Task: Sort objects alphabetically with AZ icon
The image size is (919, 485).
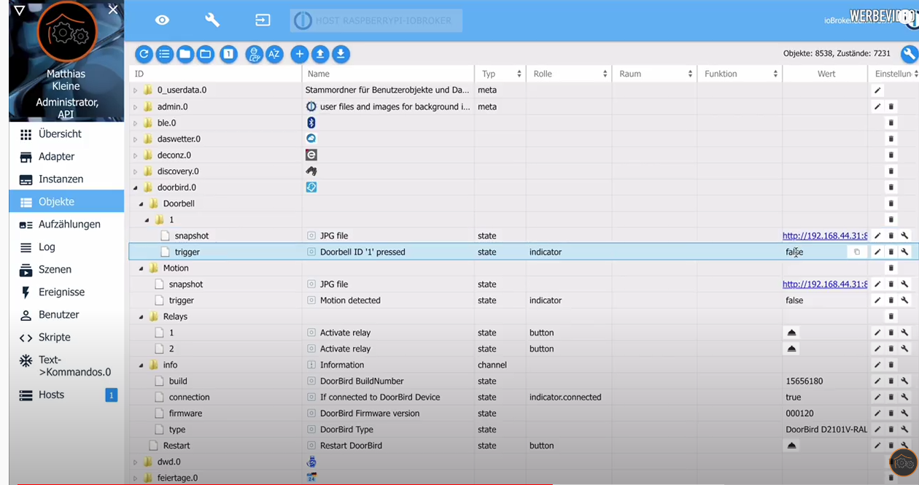Action: [x=274, y=54]
